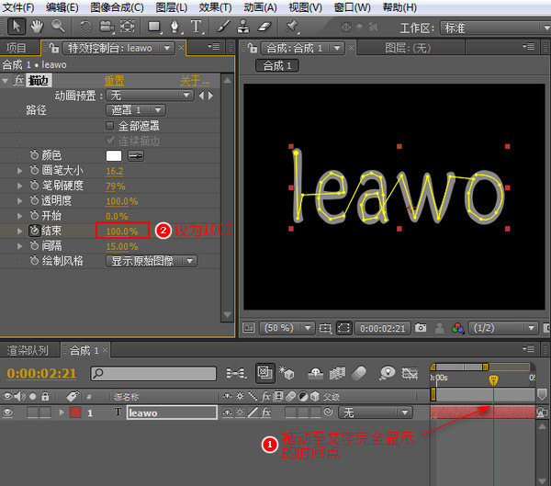Image resolution: width=551 pixels, height=486 pixels.
Task: Open the (1/2) resolution dropdown
Action: point(503,328)
